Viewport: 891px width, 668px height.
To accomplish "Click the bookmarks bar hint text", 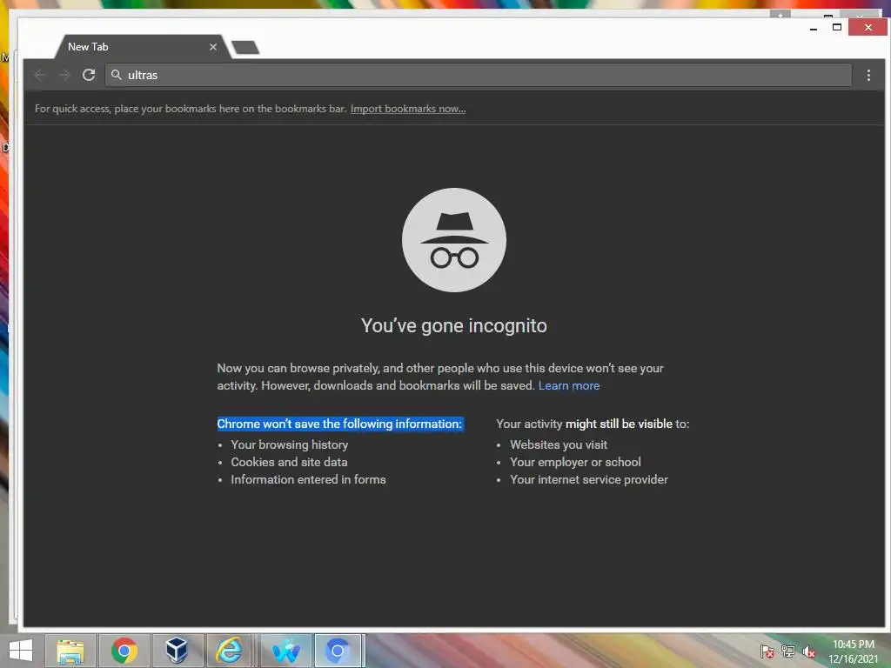I will coord(191,109).
